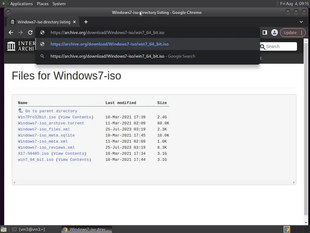Viewport: 310px width, 233px height.
Task: Click the Size column header
Action: [x=162, y=103]
